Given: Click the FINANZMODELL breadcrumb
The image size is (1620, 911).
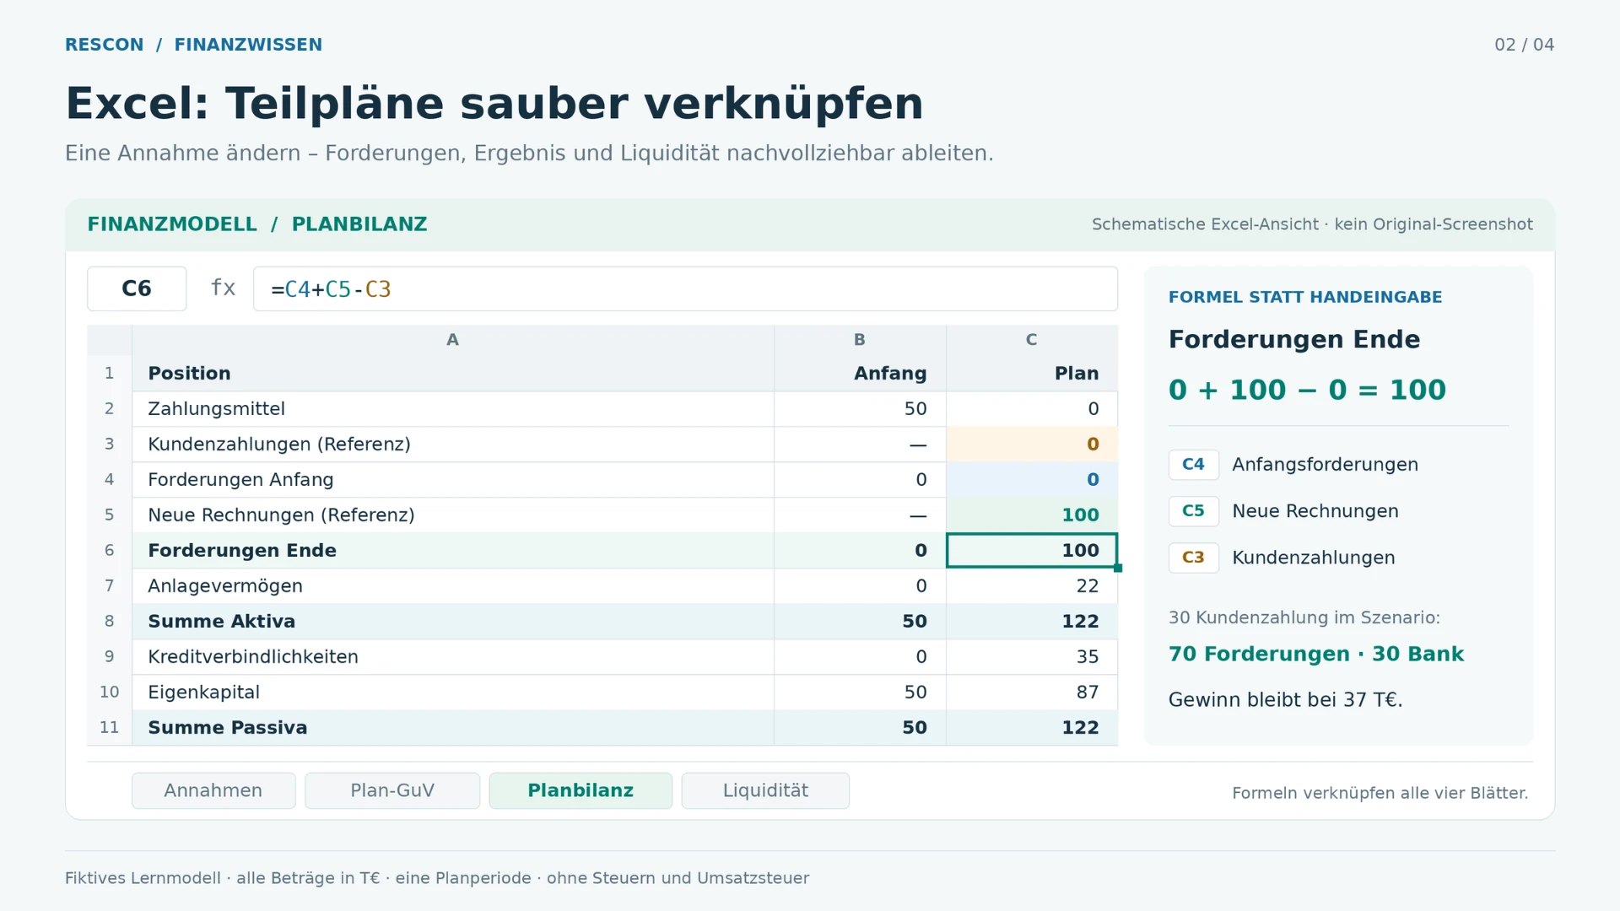Looking at the screenshot, I should coord(172,224).
